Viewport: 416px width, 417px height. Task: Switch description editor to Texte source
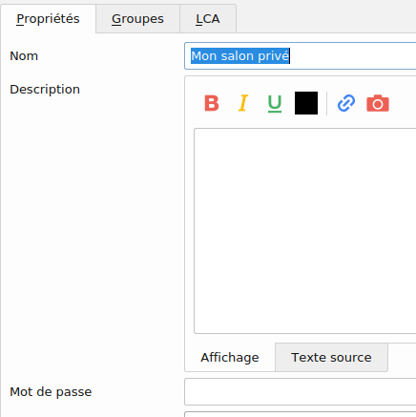pos(331,357)
